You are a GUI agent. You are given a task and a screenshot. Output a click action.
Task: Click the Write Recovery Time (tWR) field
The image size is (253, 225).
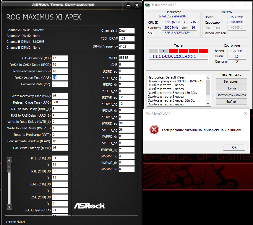click(60, 96)
